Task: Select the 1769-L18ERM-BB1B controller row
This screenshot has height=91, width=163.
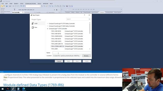Action: [67, 36]
